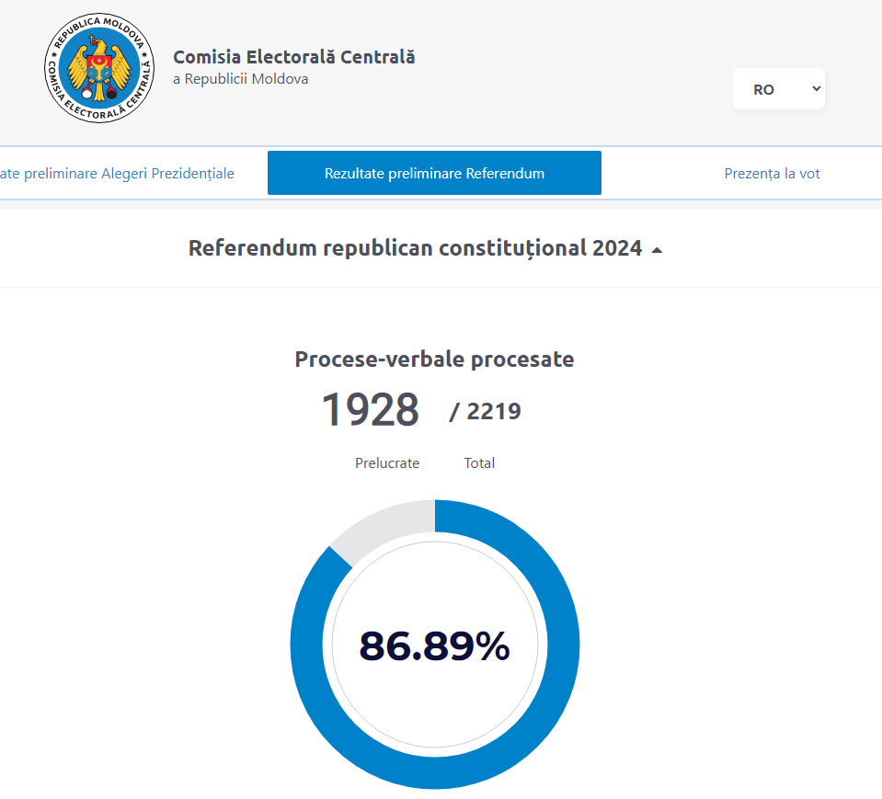Open the RO language dropdown
Screen dimensions: 882x799
coord(778,89)
